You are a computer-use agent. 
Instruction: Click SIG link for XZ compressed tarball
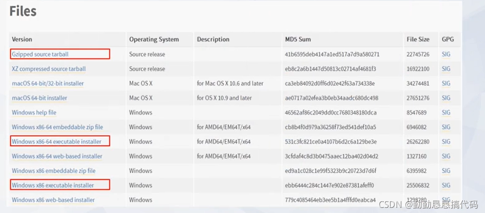pos(446,69)
